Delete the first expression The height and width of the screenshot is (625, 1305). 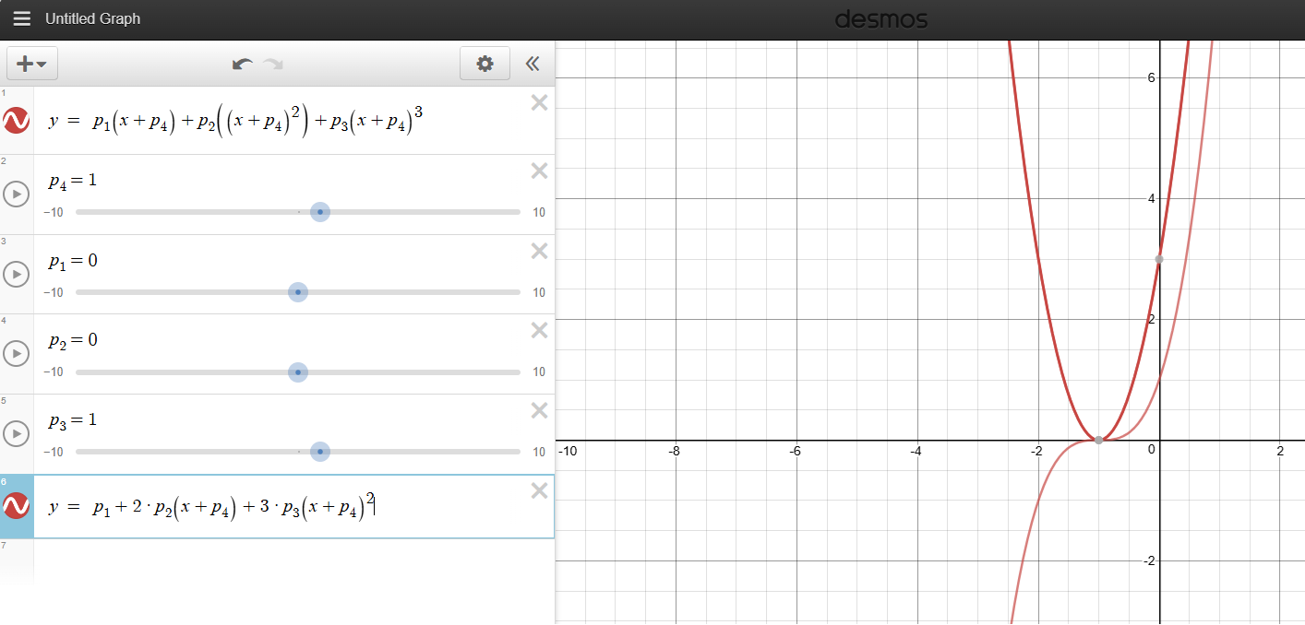(539, 103)
